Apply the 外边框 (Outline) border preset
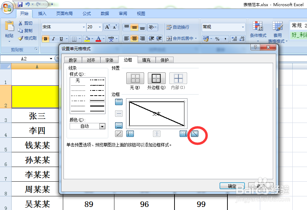 (x=156, y=78)
